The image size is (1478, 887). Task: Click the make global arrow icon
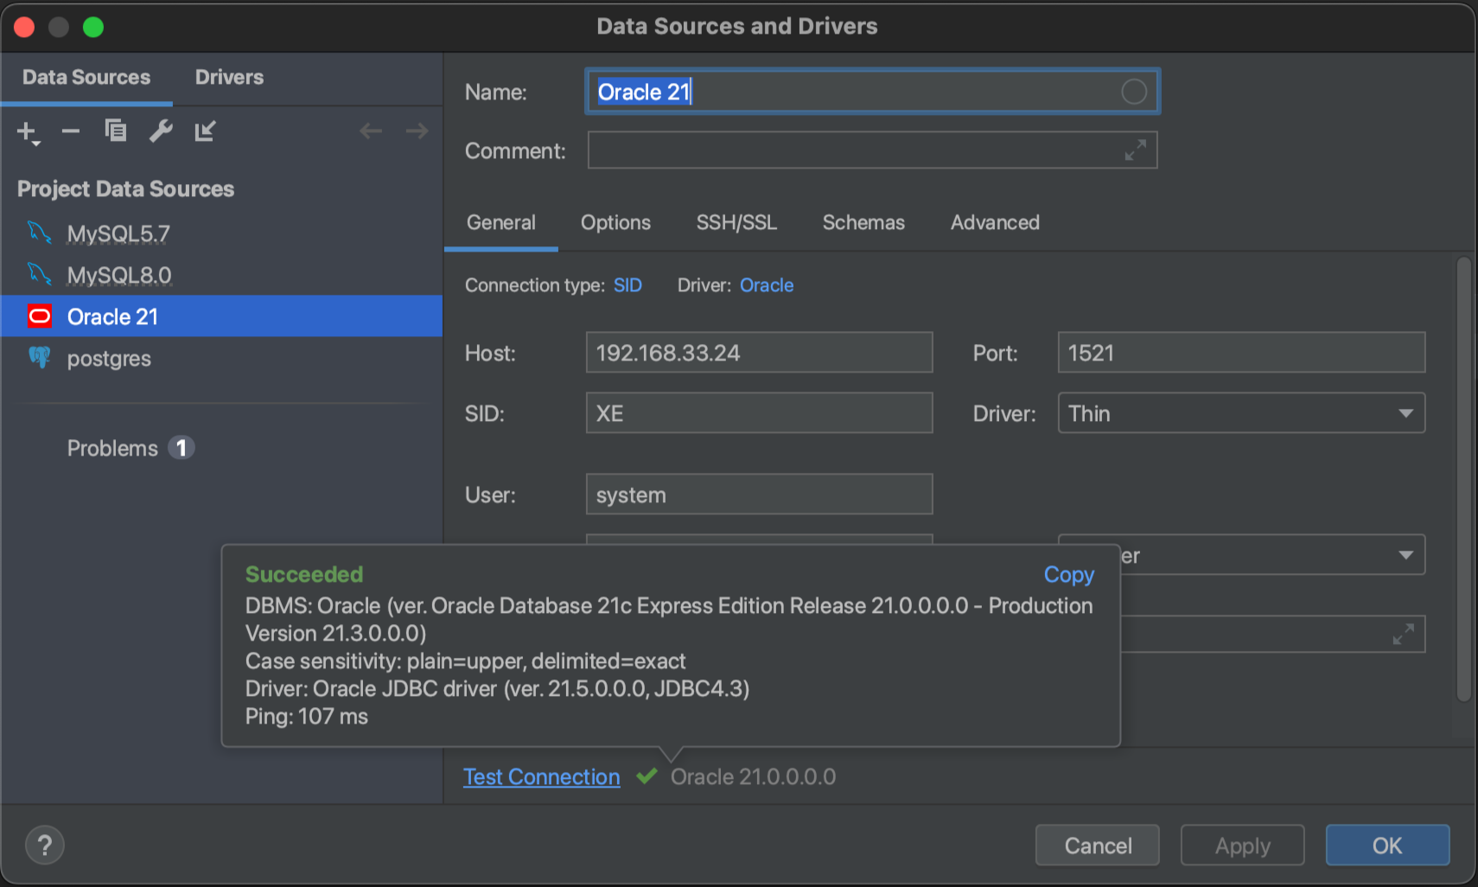[x=205, y=131]
